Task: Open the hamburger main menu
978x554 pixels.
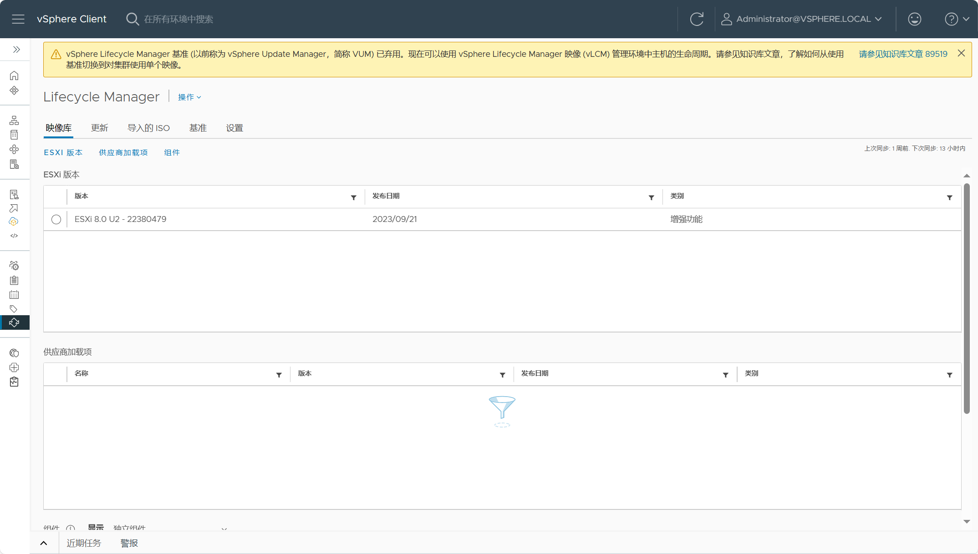Action: (18, 19)
